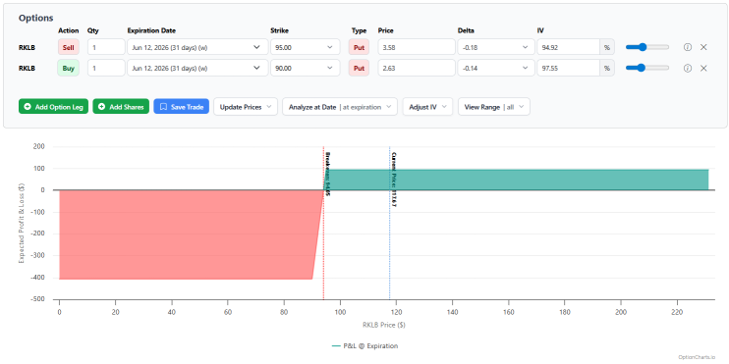Click the RKLB ticker on the Buy row
The height and width of the screenshot is (364, 729).
27,68
